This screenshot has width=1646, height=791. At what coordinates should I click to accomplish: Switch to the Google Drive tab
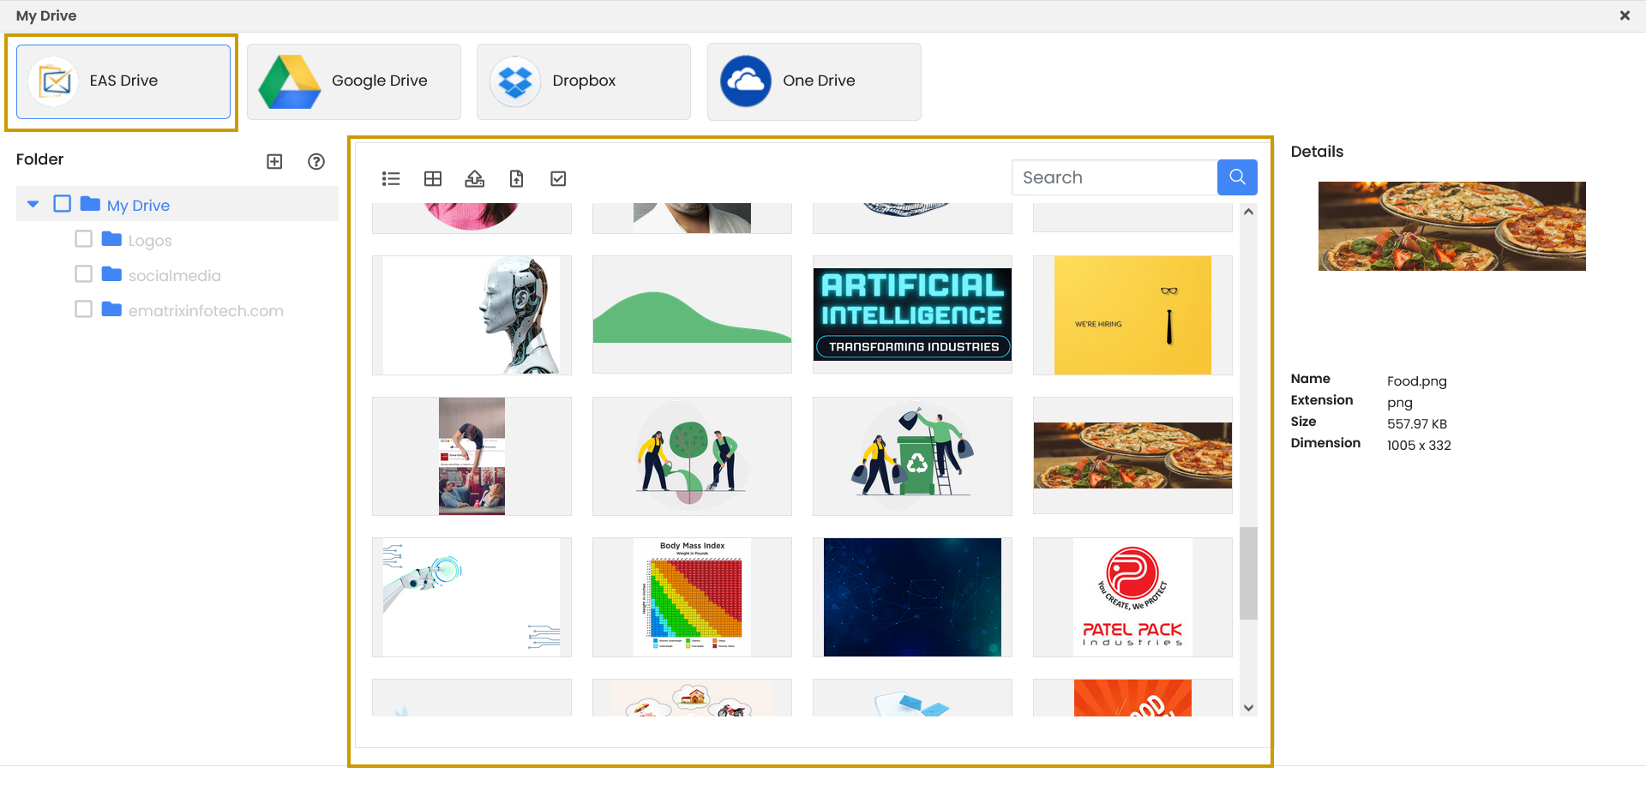[353, 81]
